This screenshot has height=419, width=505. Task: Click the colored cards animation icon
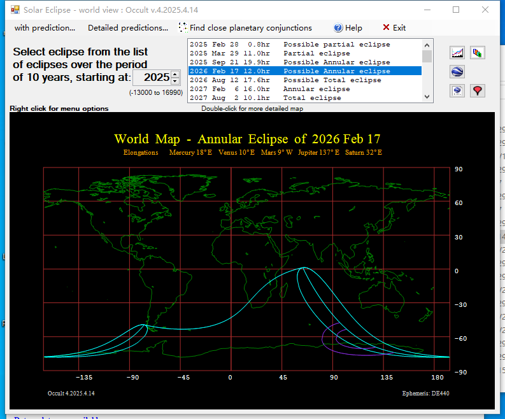point(478,52)
